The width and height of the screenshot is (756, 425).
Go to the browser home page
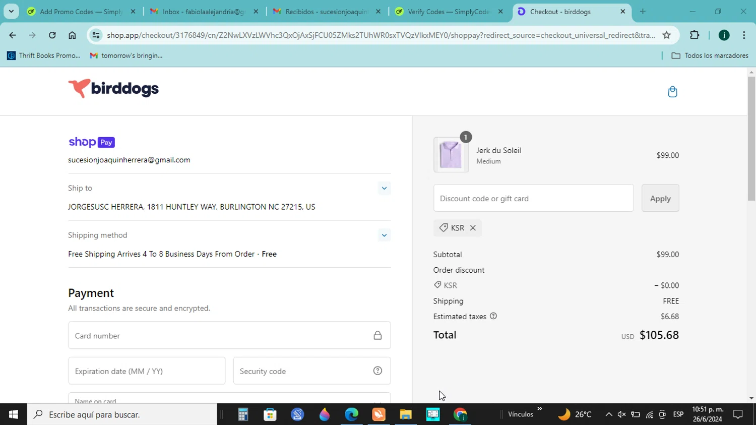(72, 35)
